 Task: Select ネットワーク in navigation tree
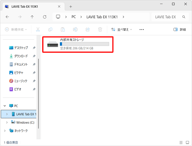[18, 131]
